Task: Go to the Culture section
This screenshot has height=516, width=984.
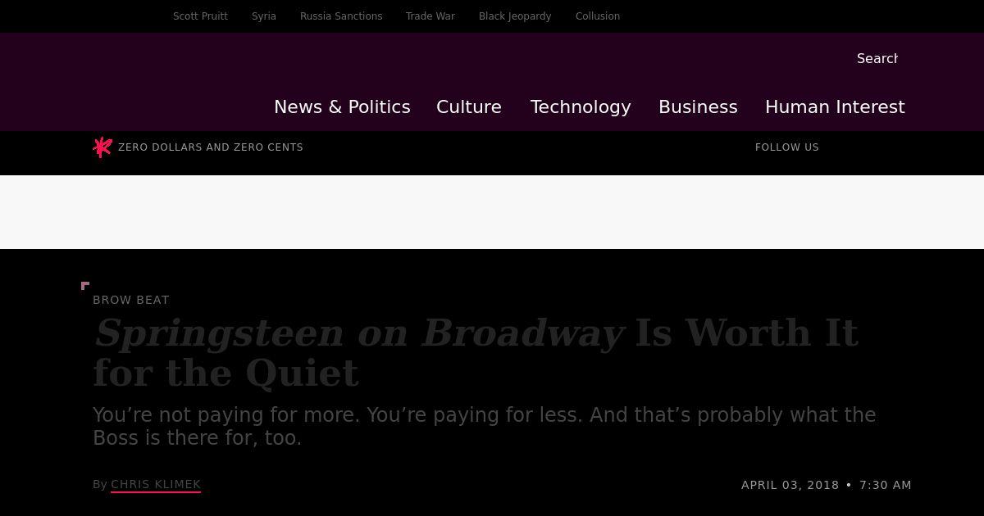Action: pos(469,107)
